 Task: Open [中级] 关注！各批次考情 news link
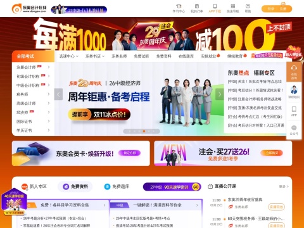(x=255, y=81)
